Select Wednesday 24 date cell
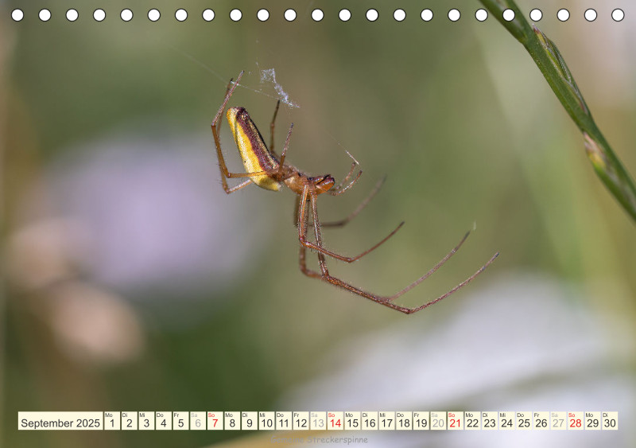 tap(507, 421)
